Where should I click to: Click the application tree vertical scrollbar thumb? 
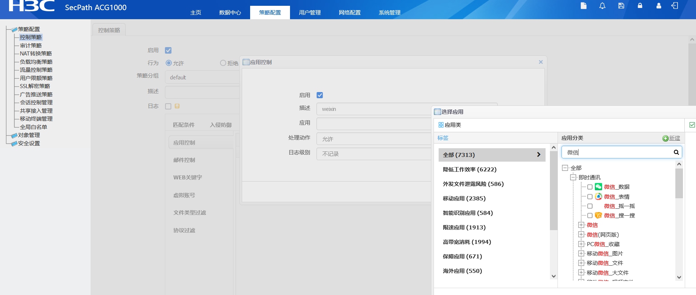(679, 183)
